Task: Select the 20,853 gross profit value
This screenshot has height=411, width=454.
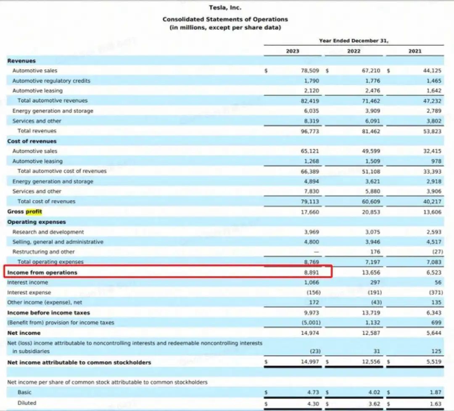Action: tap(371, 212)
